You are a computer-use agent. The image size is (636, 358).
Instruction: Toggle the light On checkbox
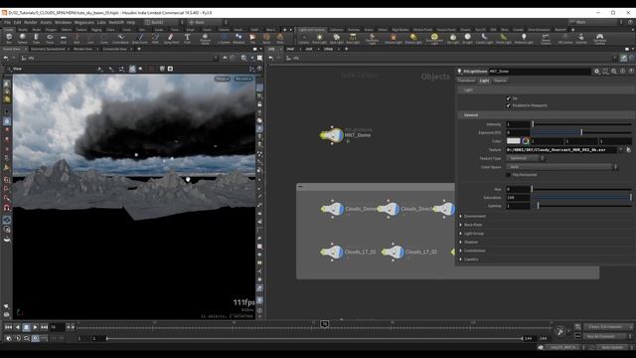click(x=508, y=98)
